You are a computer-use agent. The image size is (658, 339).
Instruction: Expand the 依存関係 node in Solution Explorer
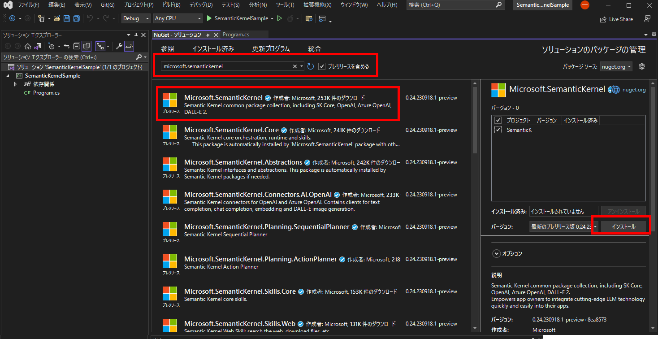pos(15,84)
